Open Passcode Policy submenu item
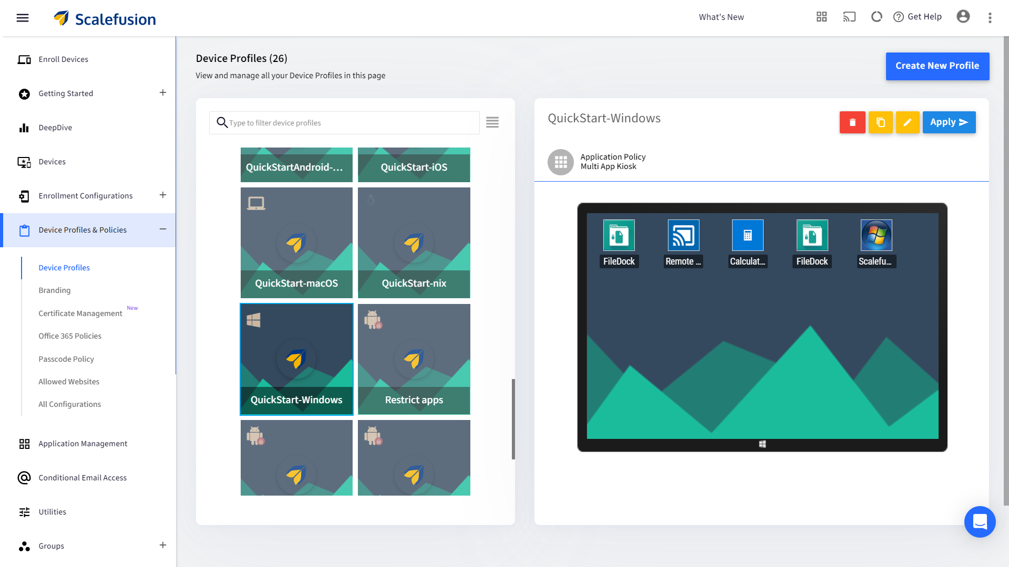This screenshot has width=1009, height=567. pyautogui.click(x=66, y=359)
